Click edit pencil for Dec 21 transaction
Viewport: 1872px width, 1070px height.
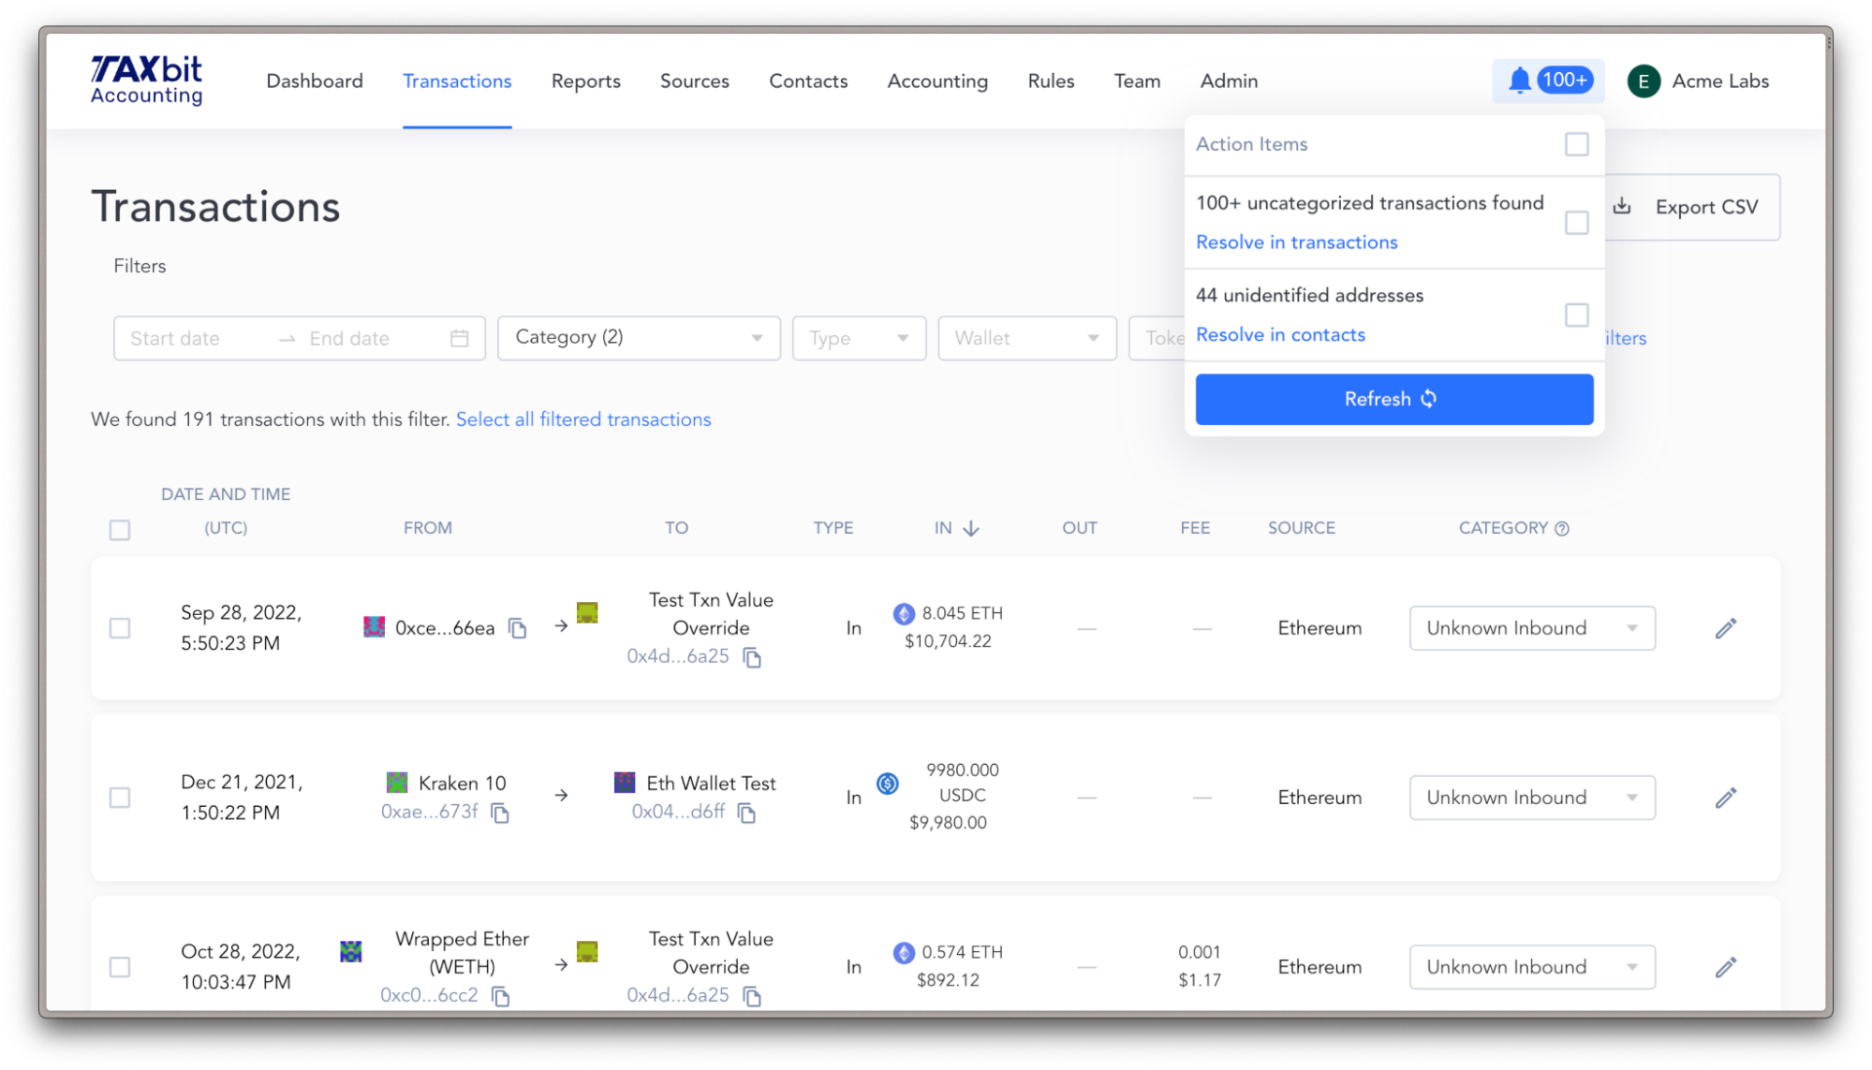tap(1725, 798)
